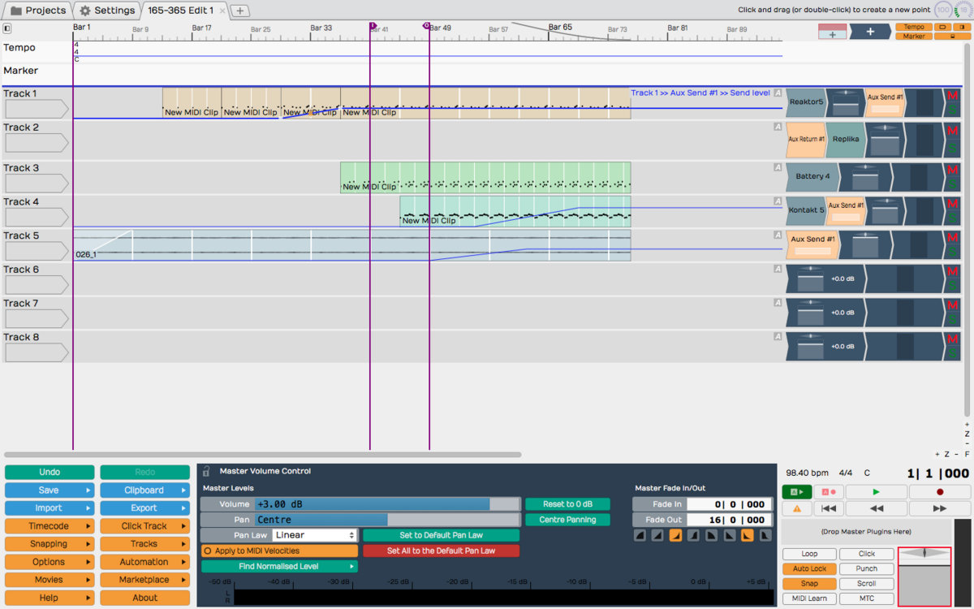Solo Track 2 with the green S
Image resolution: width=974 pixels, height=609 pixels.
pos(953,148)
